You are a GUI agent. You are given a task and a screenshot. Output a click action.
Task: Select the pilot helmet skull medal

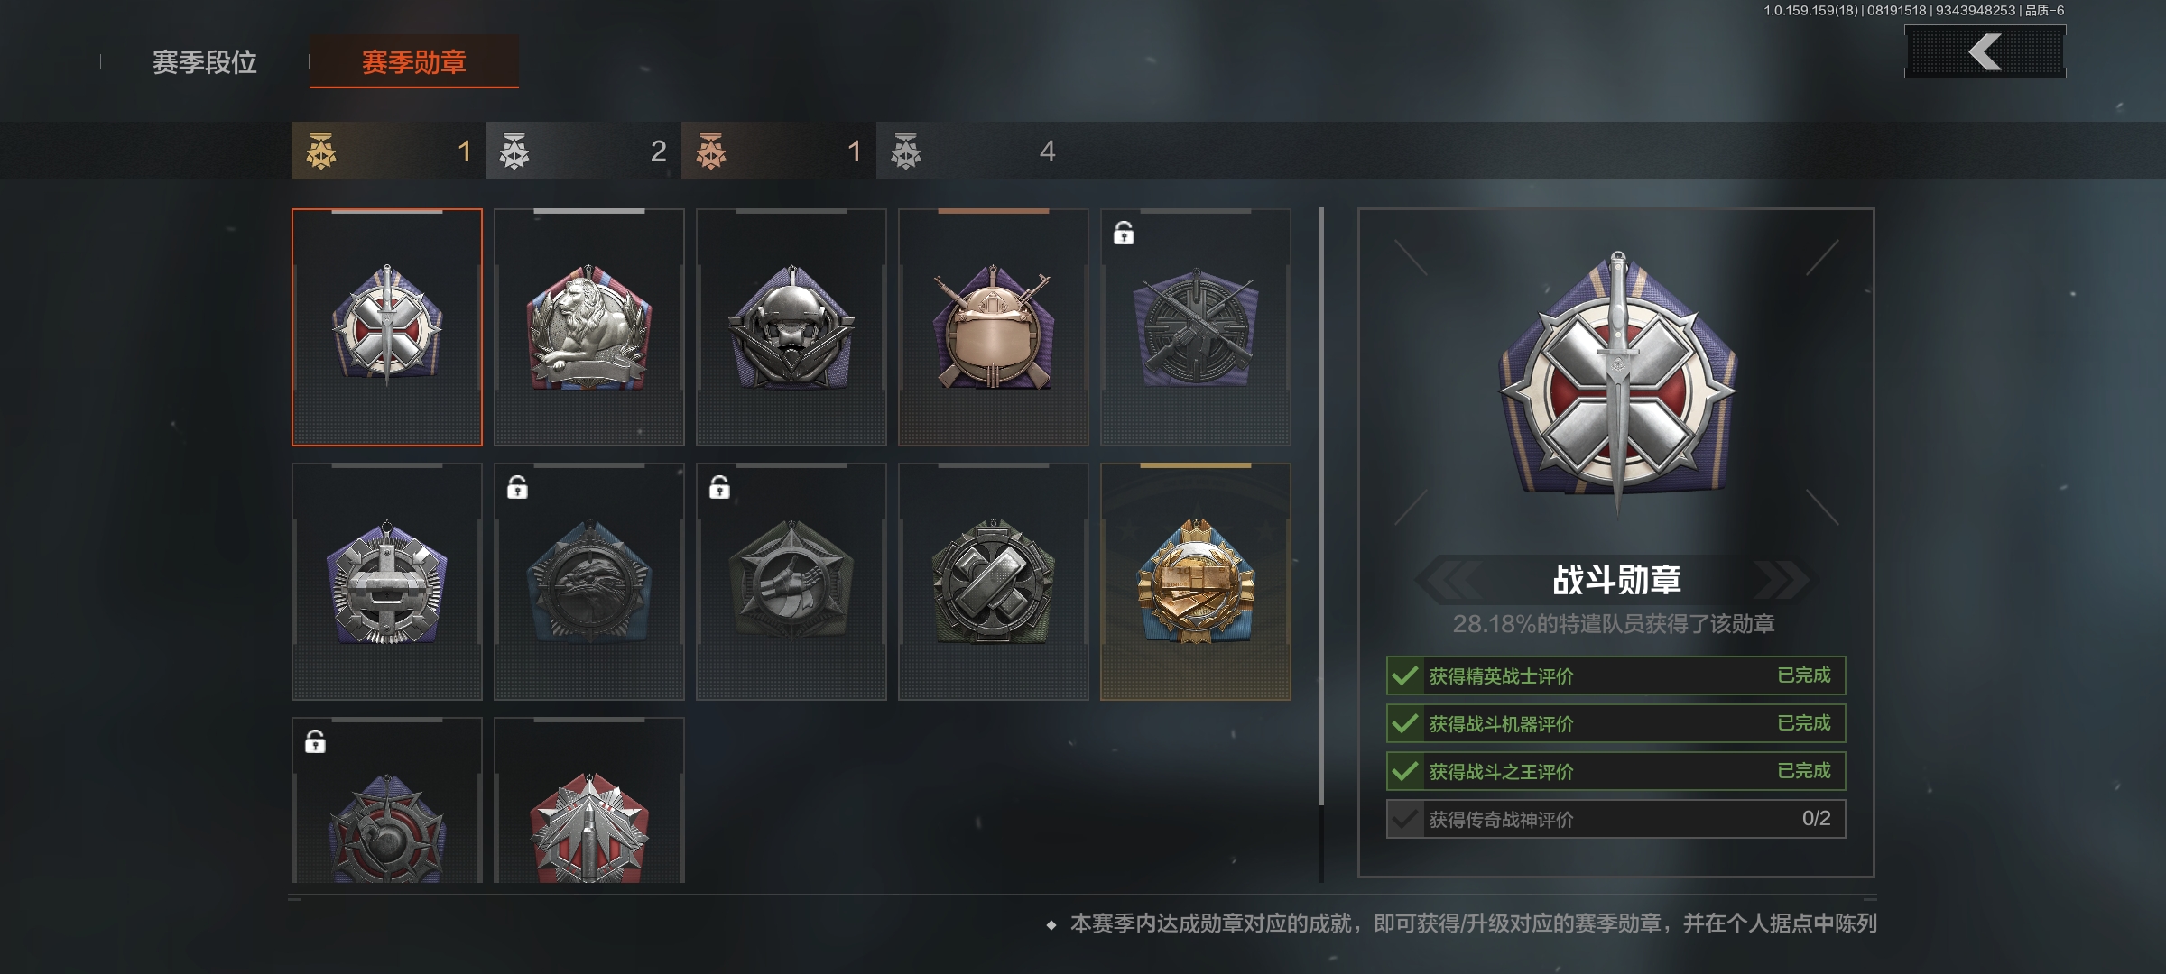click(x=791, y=327)
